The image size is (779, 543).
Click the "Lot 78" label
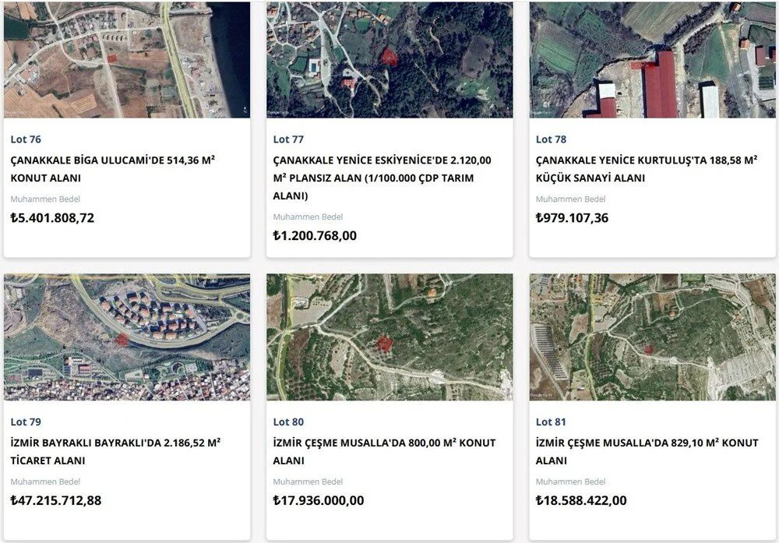(551, 139)
